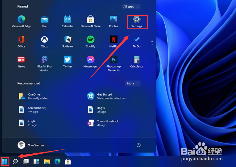Open Spotify from pinned apps
Image resolution: width=236 pixels, height=167 pixels.
tap(90, 41)
